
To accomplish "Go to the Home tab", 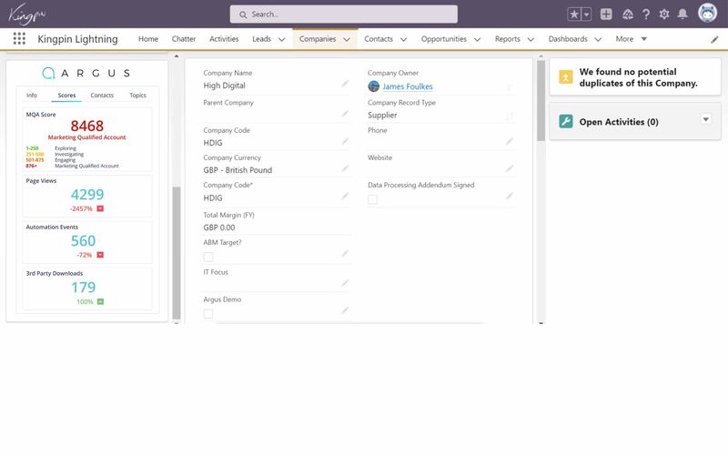I will pos(148,39).
